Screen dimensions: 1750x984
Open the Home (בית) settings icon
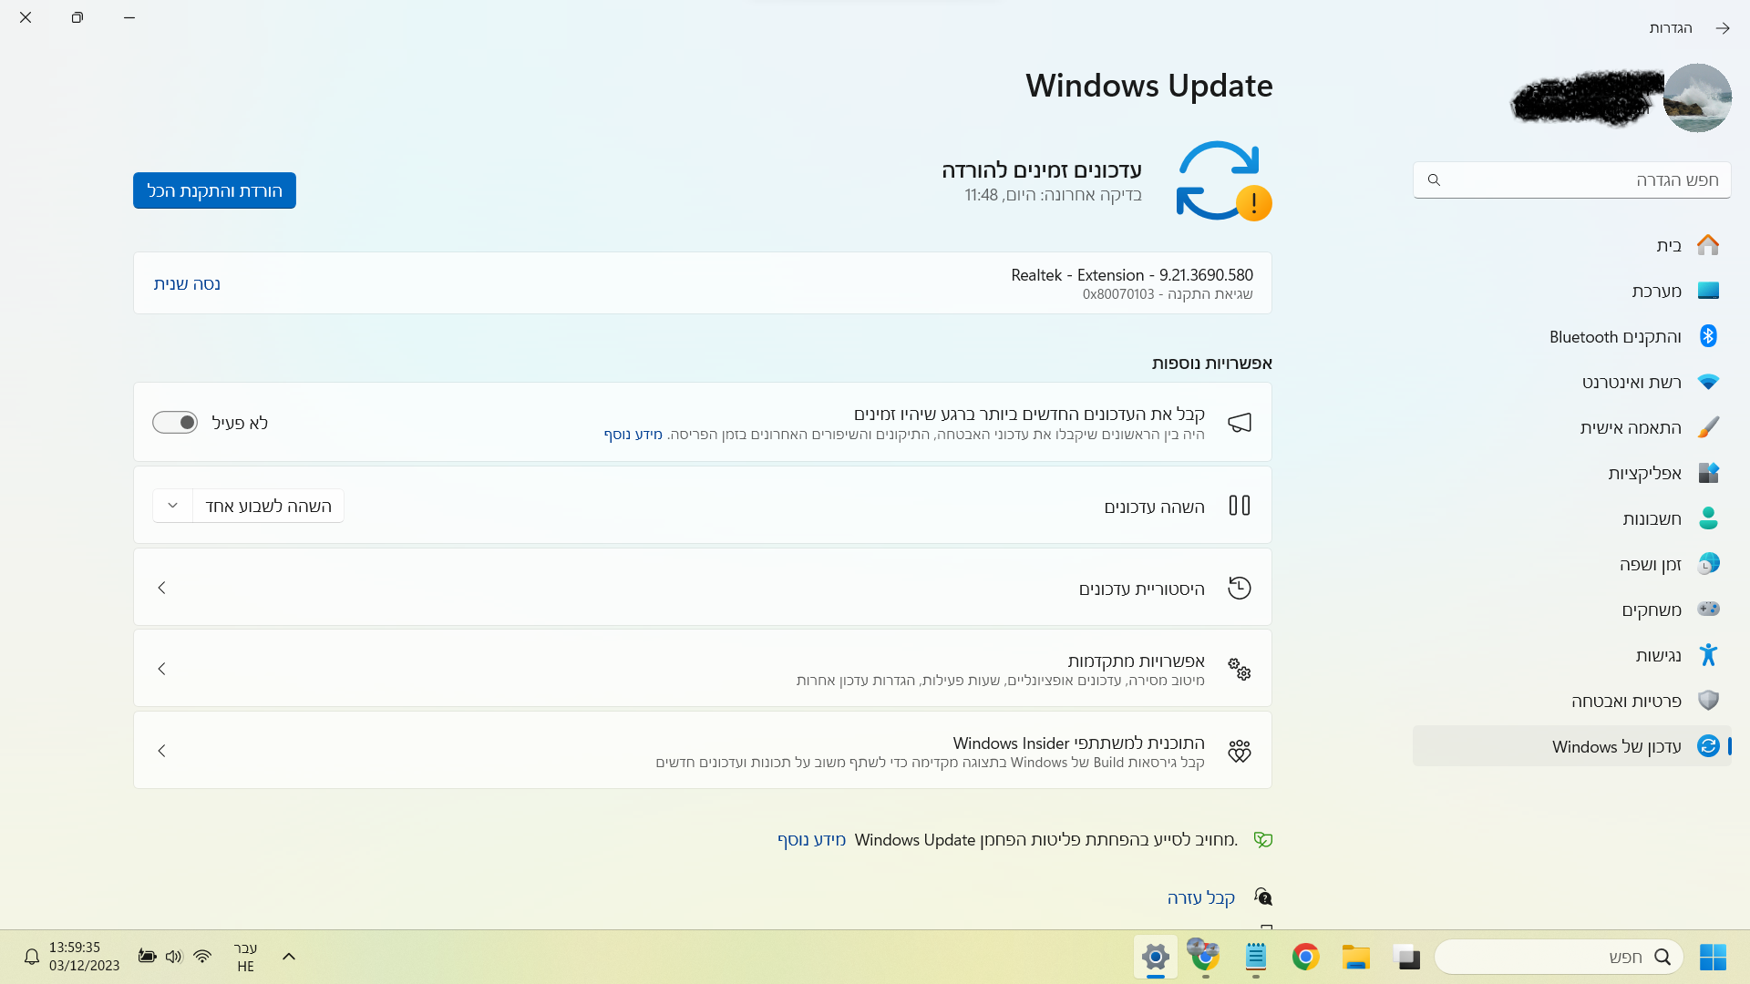click(x=1708, y=245)
